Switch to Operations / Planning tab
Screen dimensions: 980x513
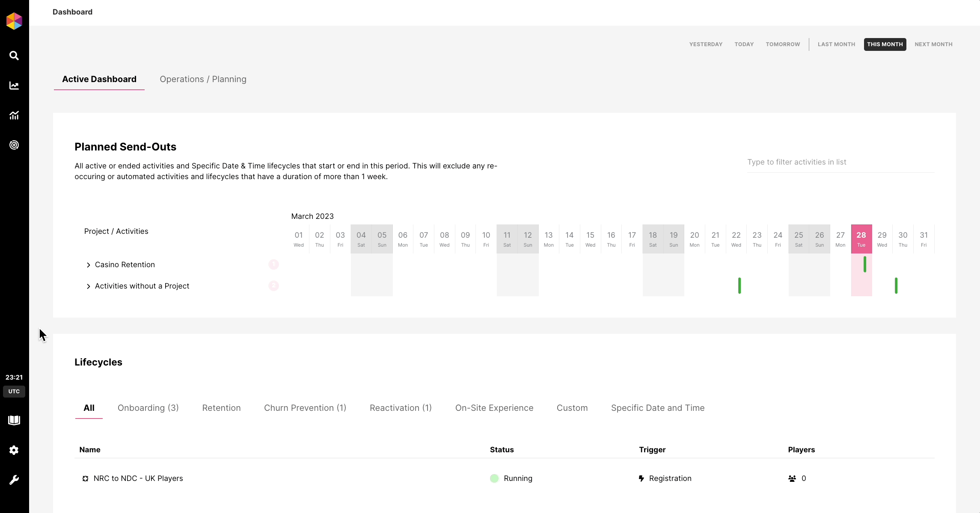tap(203, 79)
